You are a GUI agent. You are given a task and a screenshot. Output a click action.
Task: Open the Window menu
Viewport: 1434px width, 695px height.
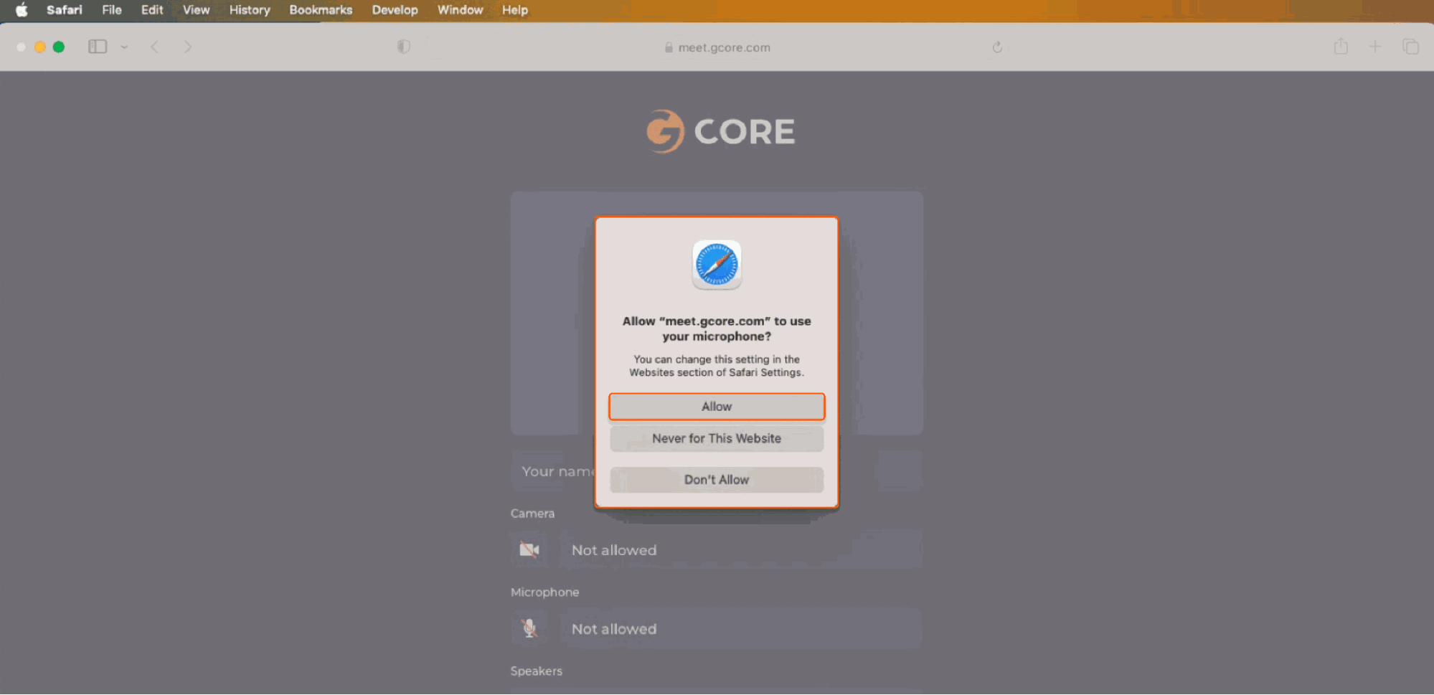click(460, 10)
